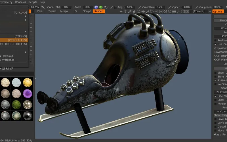Click the green sphere icon in top toolbar
Viewport: 227px width, 142px height.
tap(101, 7)
